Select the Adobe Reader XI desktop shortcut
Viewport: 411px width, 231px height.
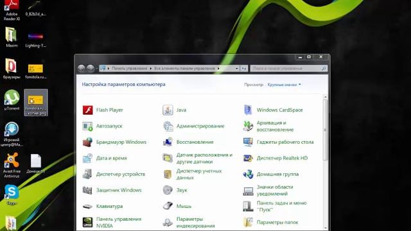click(x=12, y=10)
